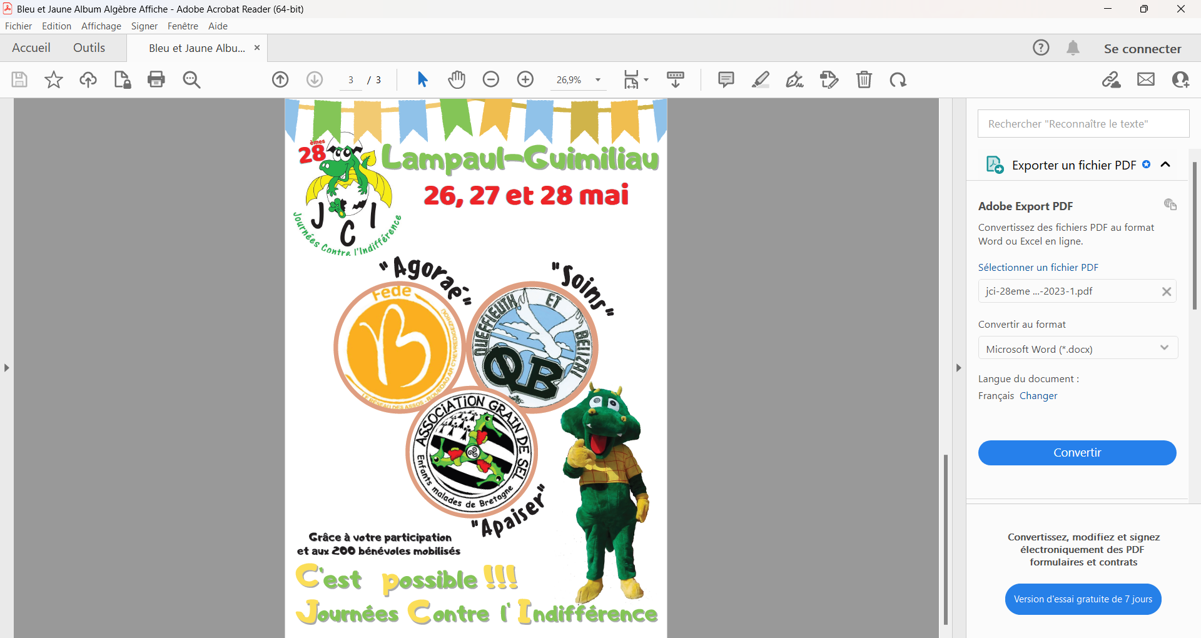Open the Edition menu
This screenshot has height=638, width=1201.
56,26
